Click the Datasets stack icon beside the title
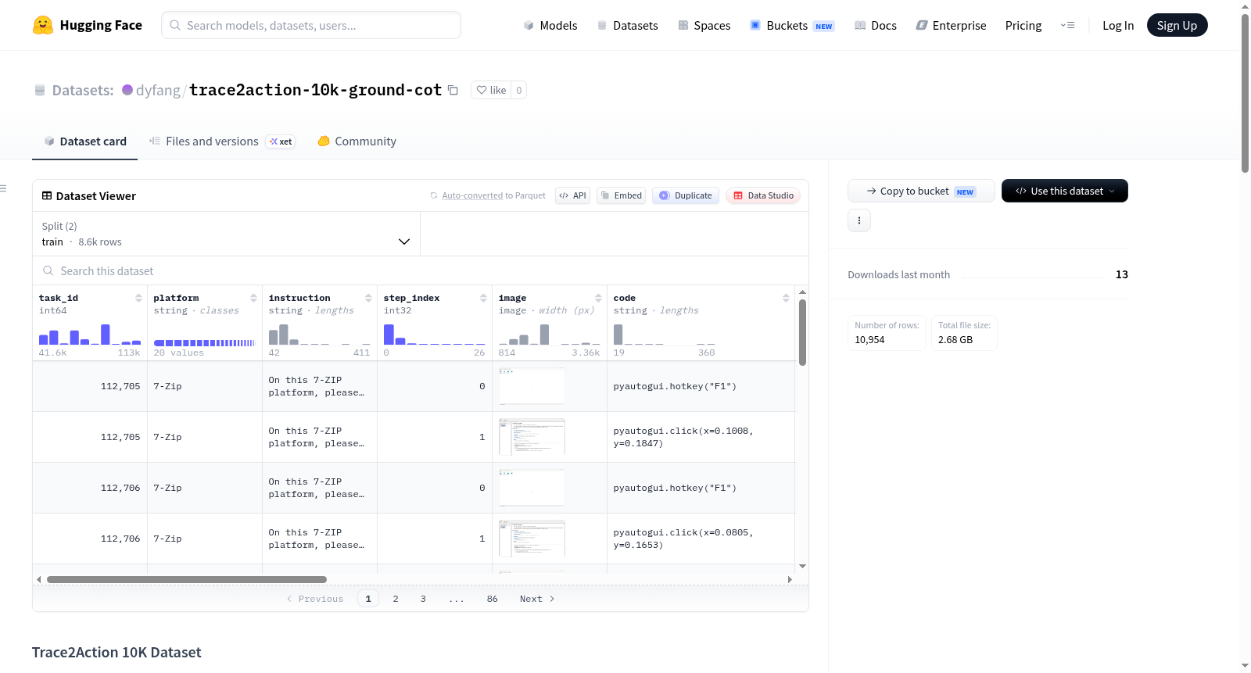The image size is (1251, 673). [40, 91]
